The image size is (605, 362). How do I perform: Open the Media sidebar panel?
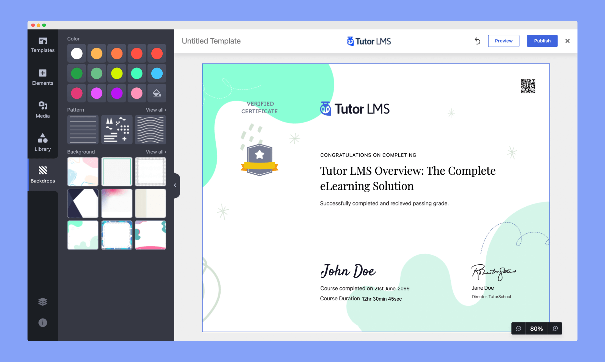pos(43,110)
